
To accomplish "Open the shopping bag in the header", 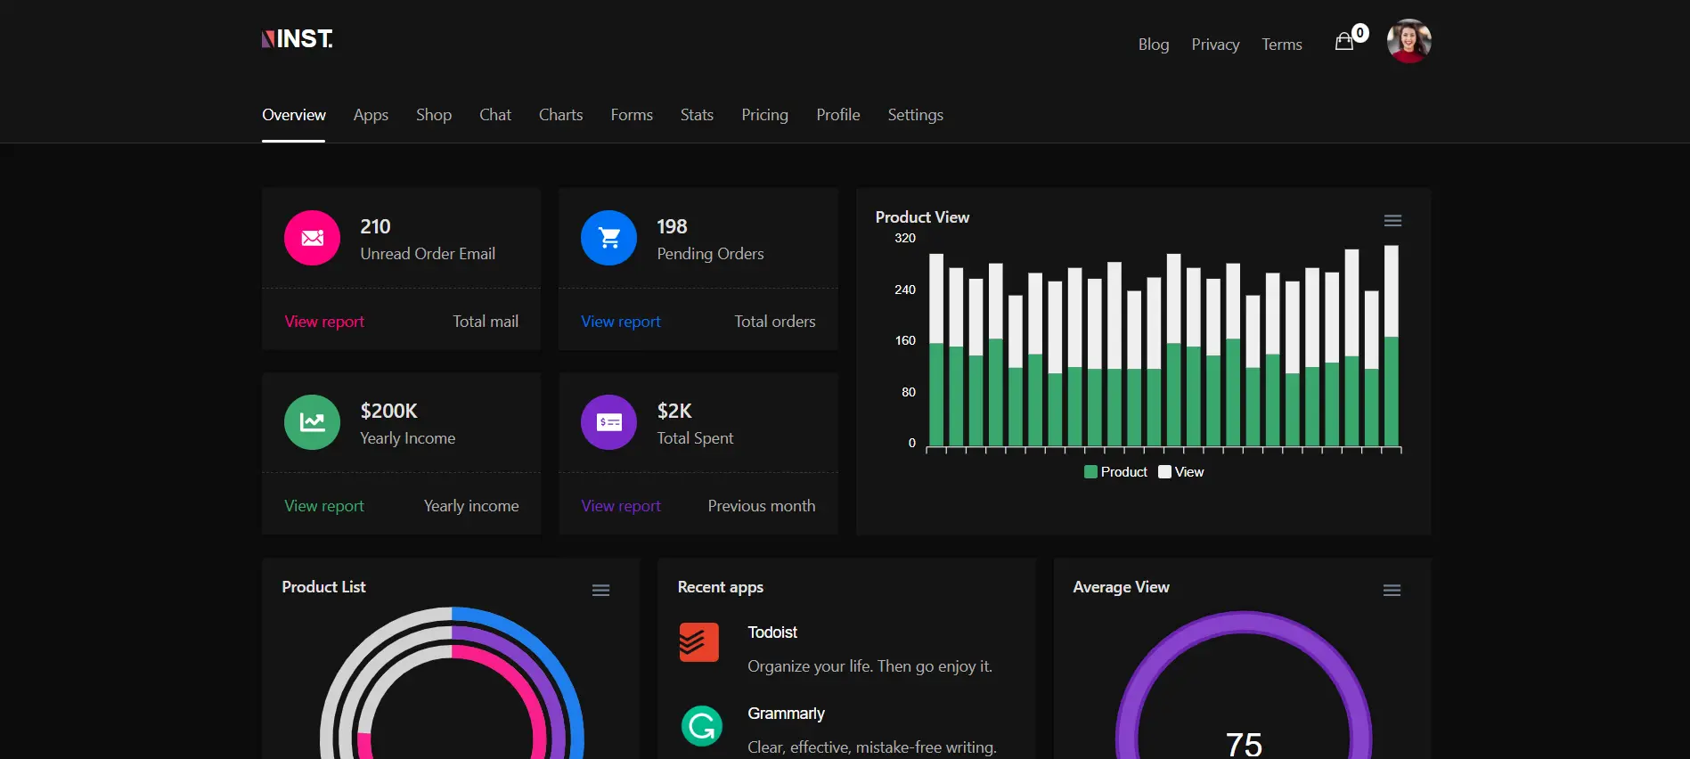I will (x=1344, y=42).
